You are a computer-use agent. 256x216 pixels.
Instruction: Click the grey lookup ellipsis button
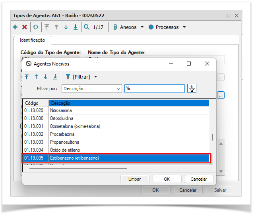click(221, 77)
